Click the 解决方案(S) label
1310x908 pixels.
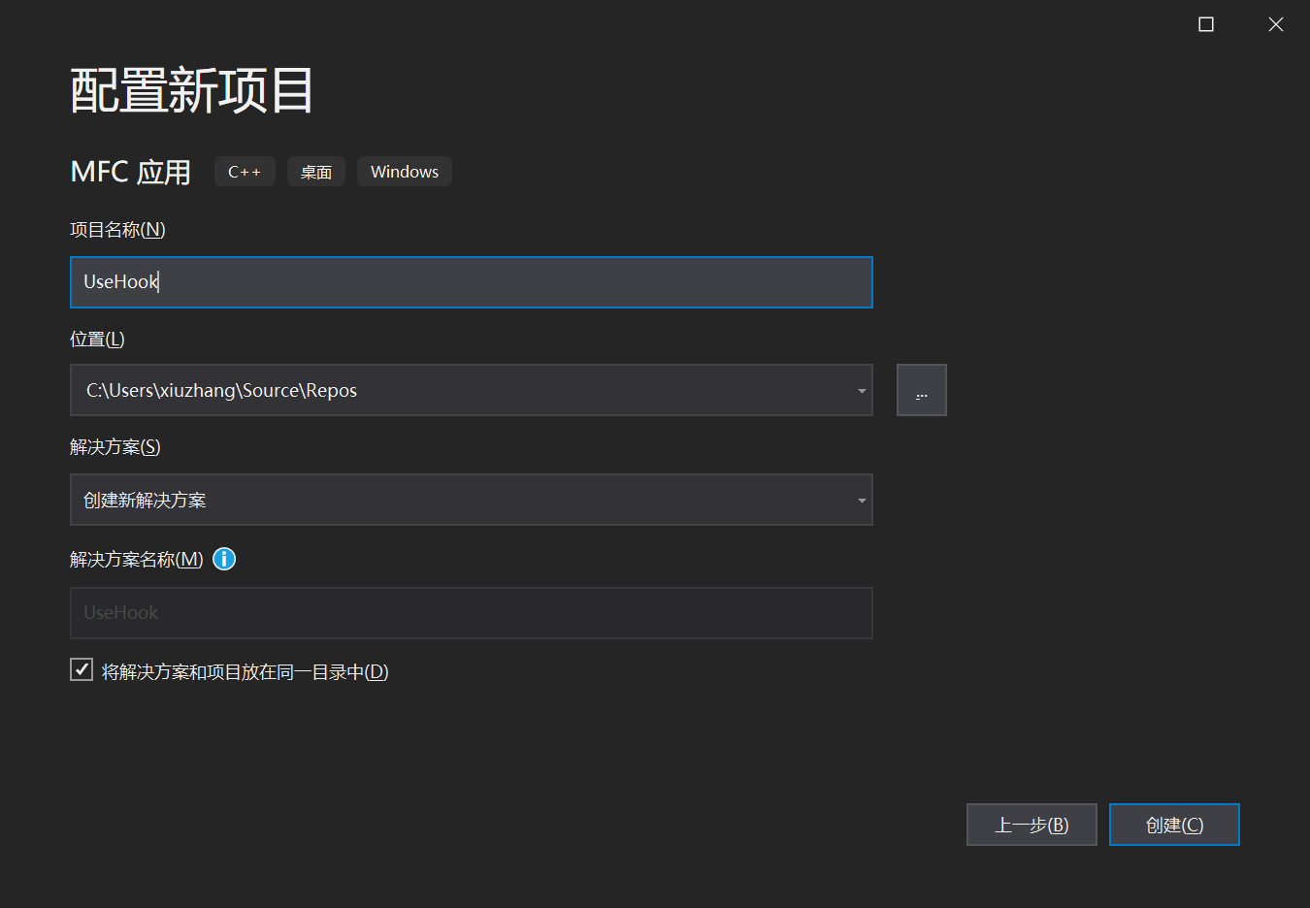pyautogui.click(x=115, y=447)
